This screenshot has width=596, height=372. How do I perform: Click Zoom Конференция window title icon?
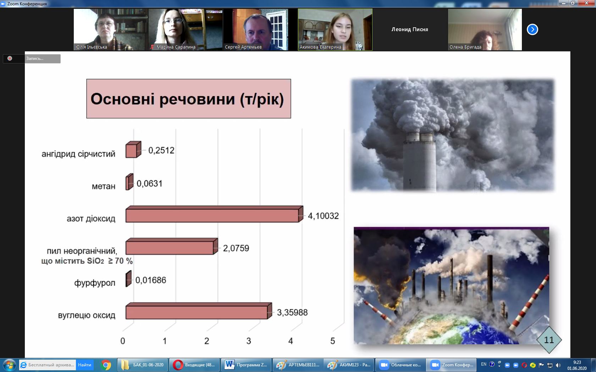tap(3, 4)
